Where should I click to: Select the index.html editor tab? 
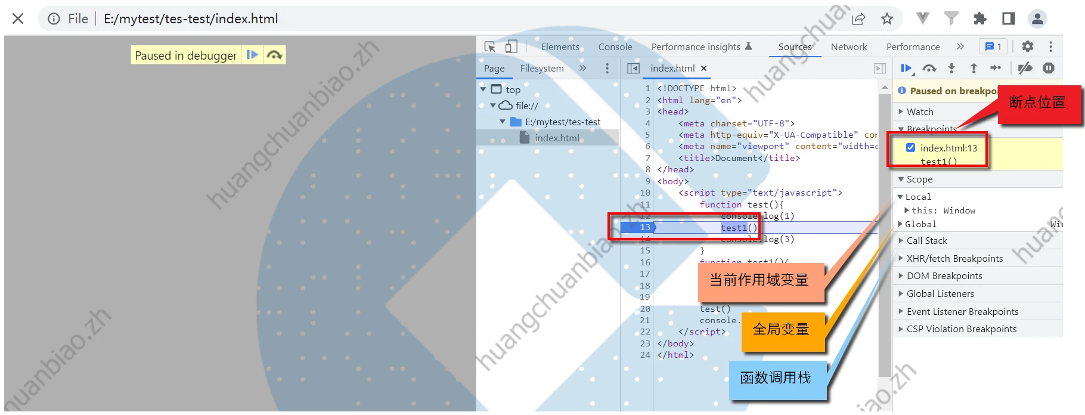pos(672,69)
